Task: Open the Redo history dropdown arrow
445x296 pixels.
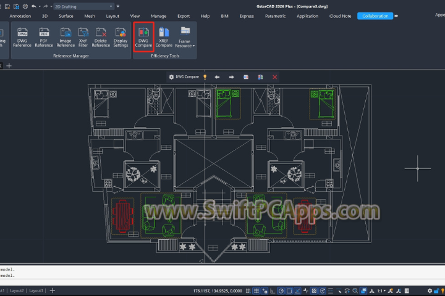Action: [51, 7]
